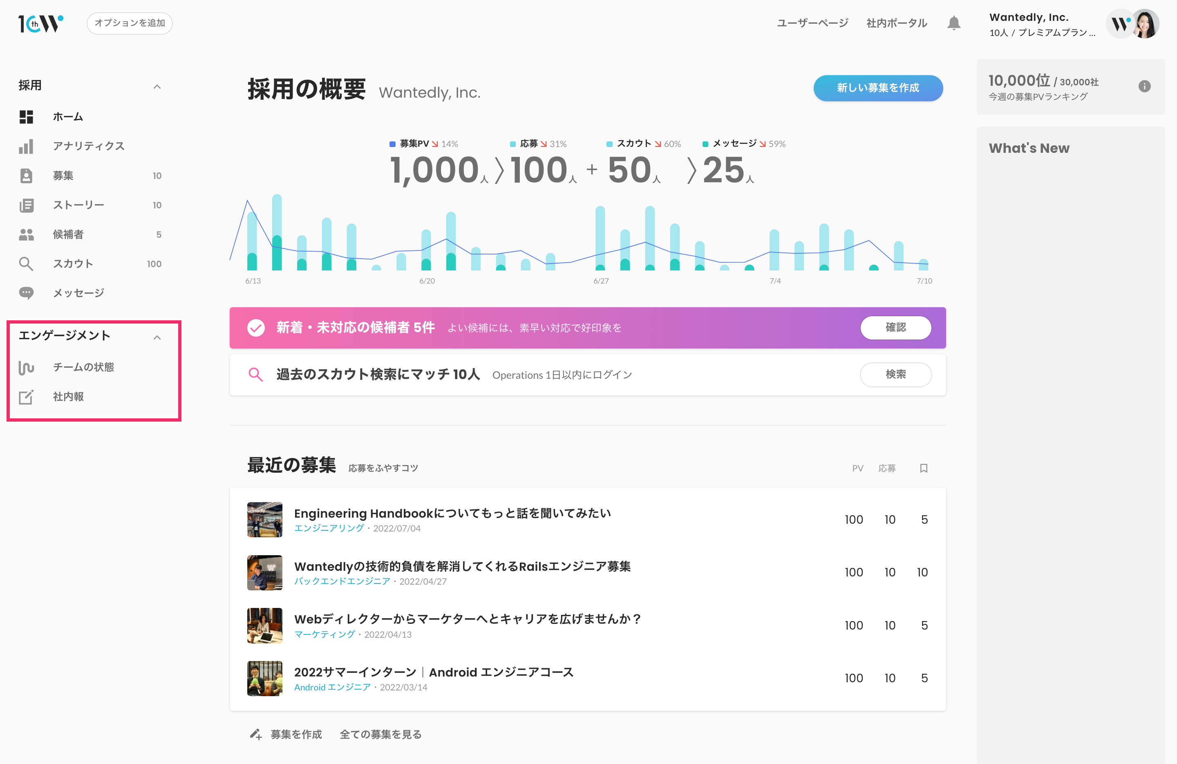Open 候補者 sidebar item
This screenshot has height=764, width=1177.
click(x=68, y=235)
